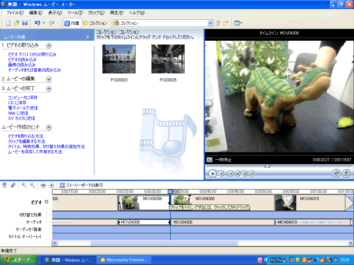Click the コンピュータに保存 link
This screenshot has height=265, width=354.
point(23,98)
